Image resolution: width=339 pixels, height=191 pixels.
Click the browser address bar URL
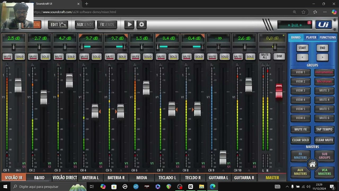(75, 12)
